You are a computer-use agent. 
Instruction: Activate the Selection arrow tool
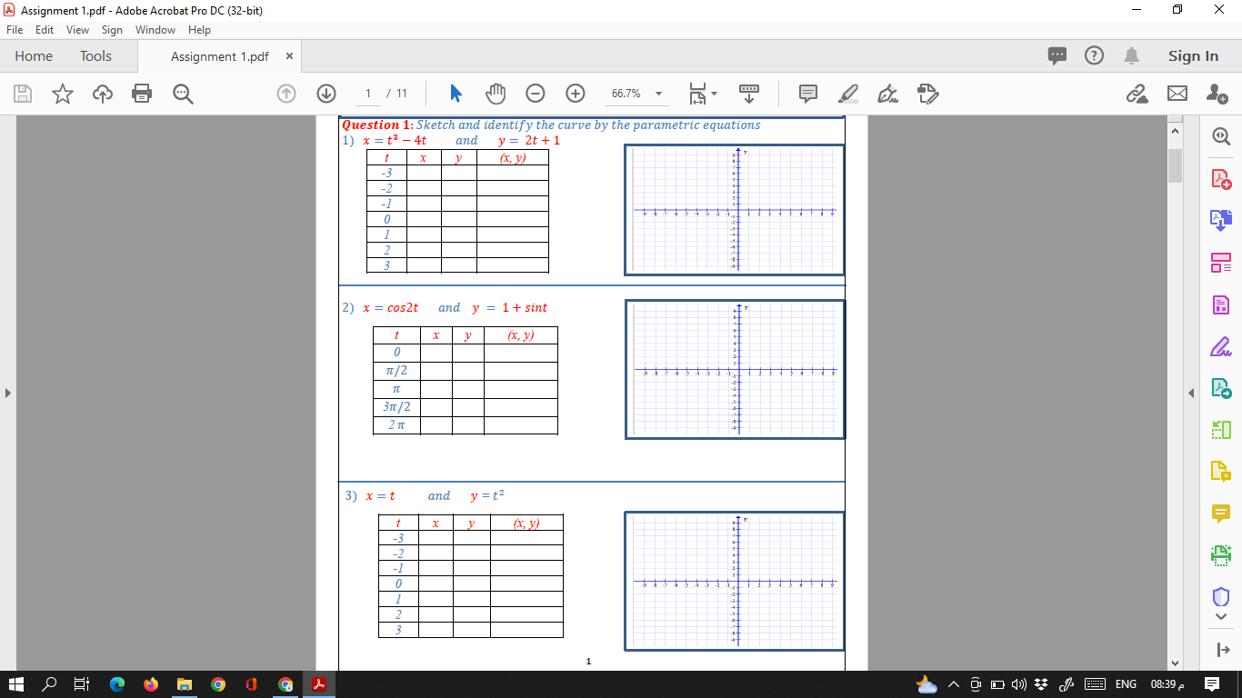point(456,94)
